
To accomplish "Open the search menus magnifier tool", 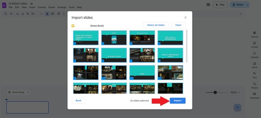I will coord(6,14).
